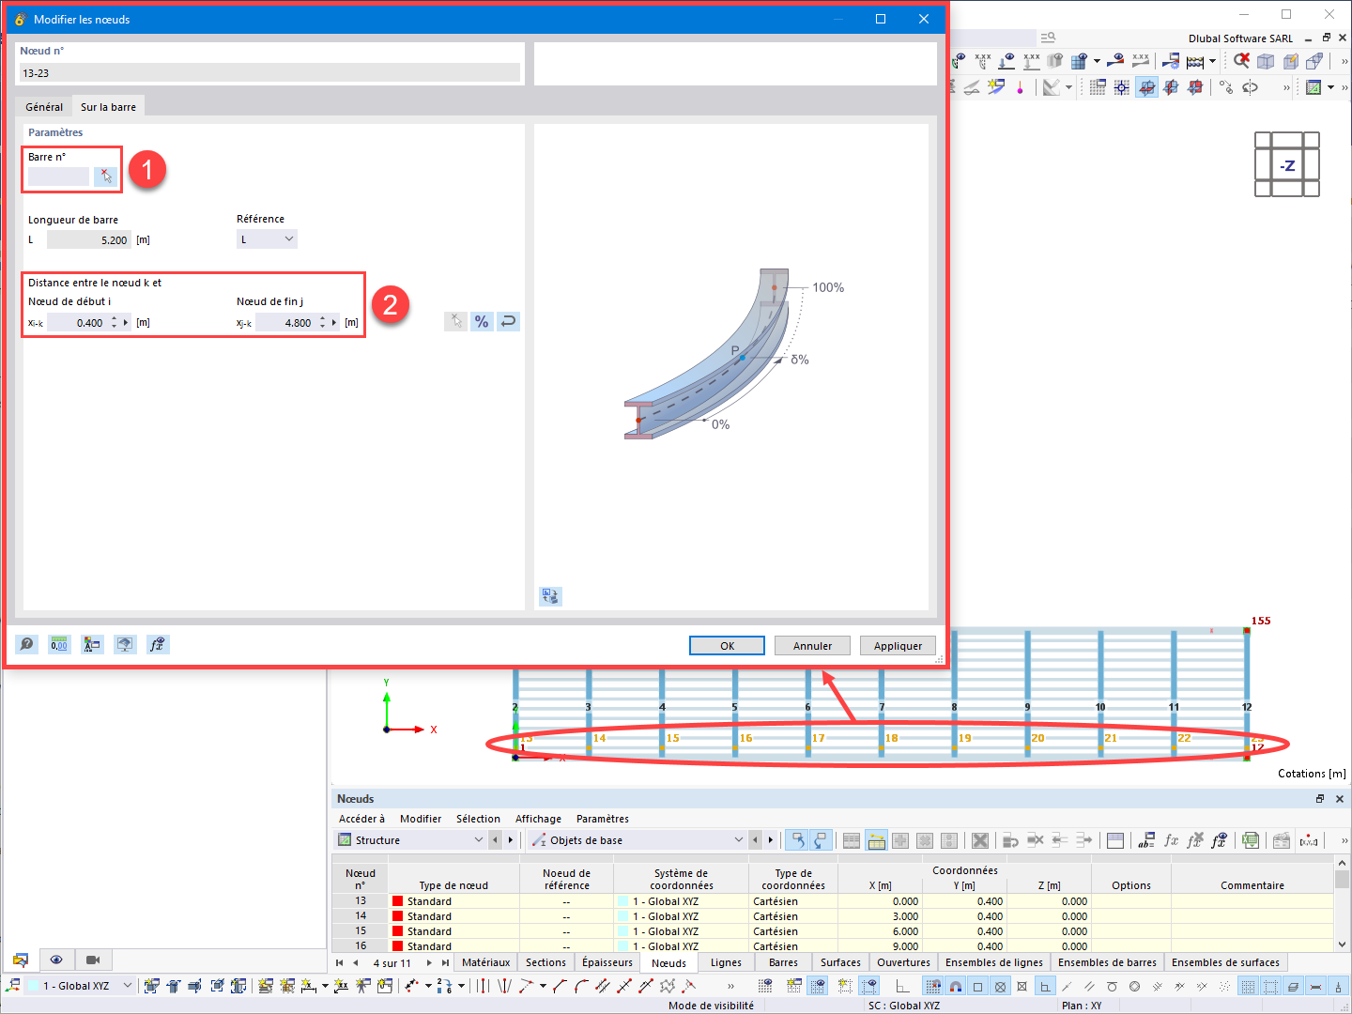Click the ab= formula icon in table toolbar
The width and height of the screenshot is (1352, 1014).
(1145, 840)
